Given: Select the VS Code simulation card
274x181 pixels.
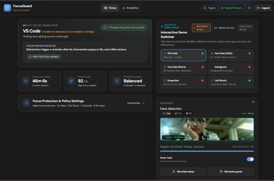Looking at the screenshot, I should pos(183,55).
